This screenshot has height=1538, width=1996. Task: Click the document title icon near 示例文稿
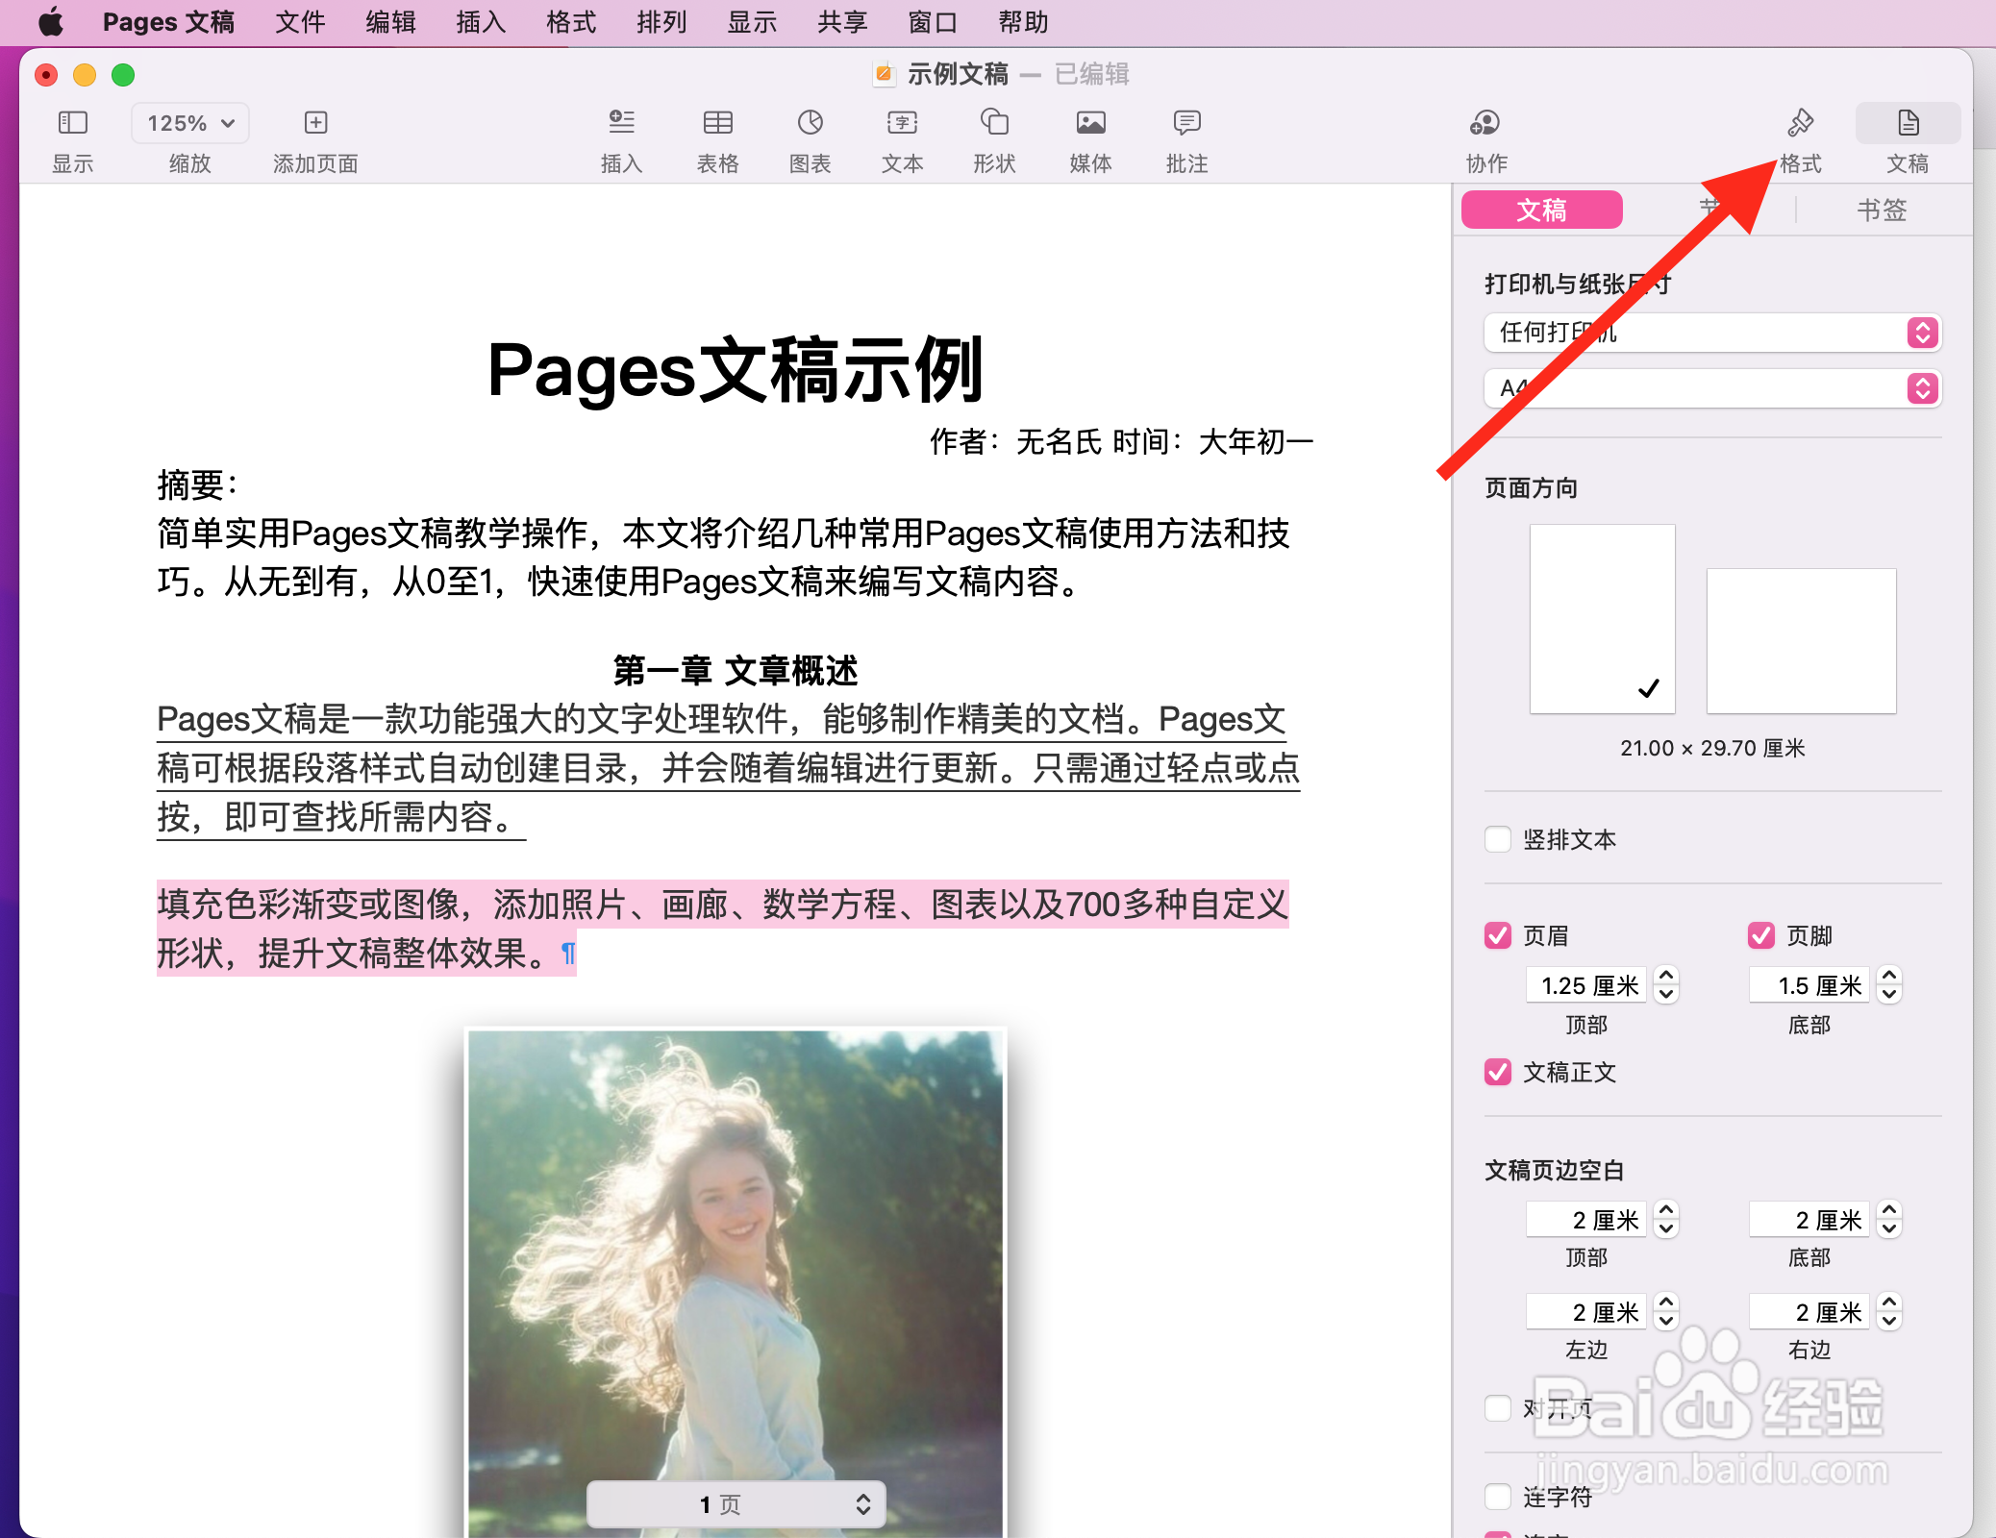pos(884,74)
